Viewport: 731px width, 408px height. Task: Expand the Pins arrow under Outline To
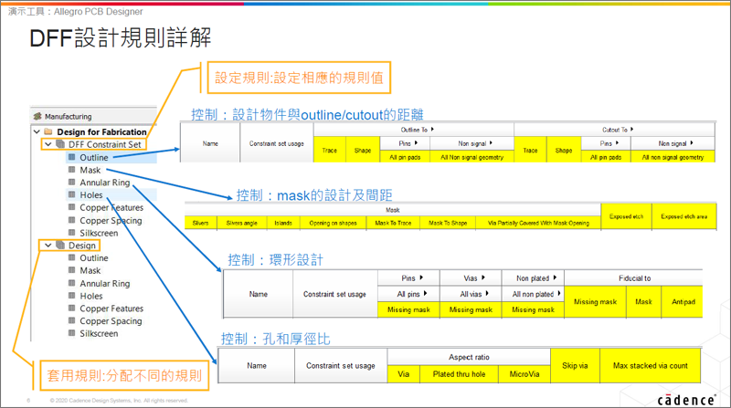(x=416, y=143)
